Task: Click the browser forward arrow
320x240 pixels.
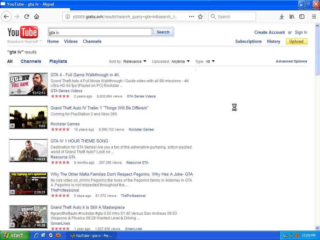Action: tap(17, 17)
